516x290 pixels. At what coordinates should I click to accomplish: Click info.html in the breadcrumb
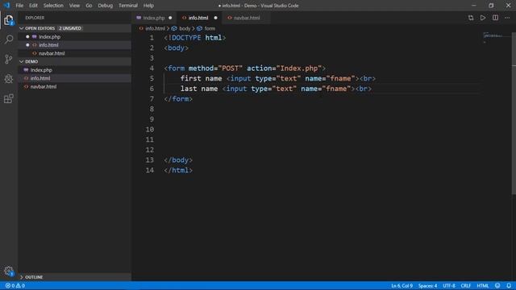pyautogui.click(x=155, y=29)
